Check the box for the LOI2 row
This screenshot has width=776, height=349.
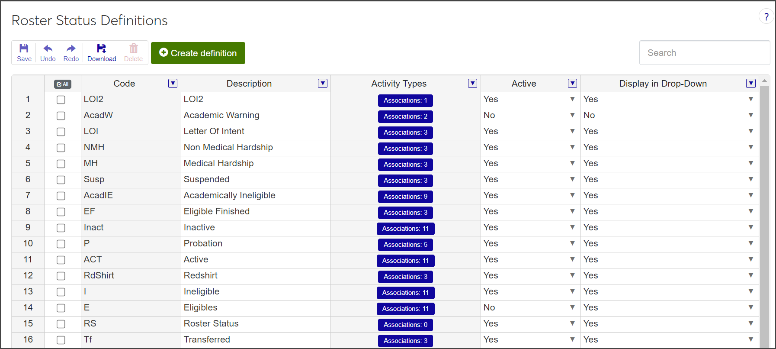click(x=61, y=100)
